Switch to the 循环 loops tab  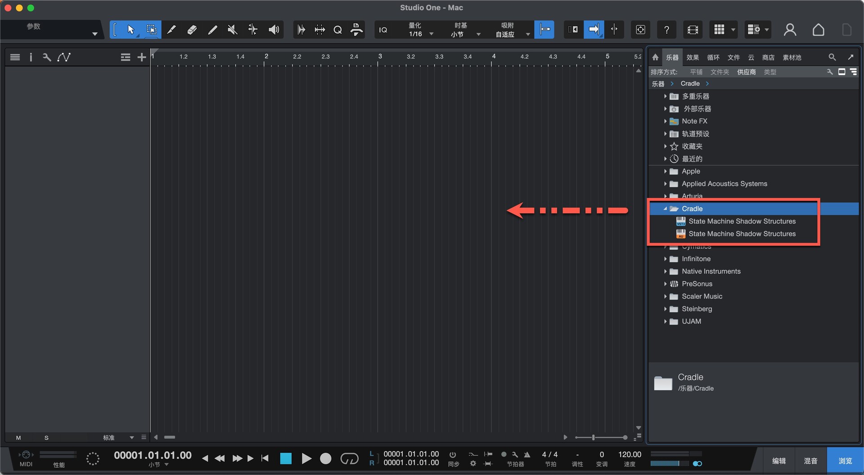(x=713, y=57)
